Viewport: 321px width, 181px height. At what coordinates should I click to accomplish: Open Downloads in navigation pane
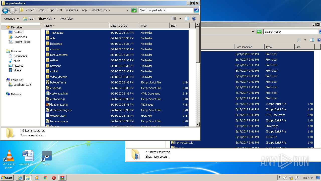(x=20, y=37)
